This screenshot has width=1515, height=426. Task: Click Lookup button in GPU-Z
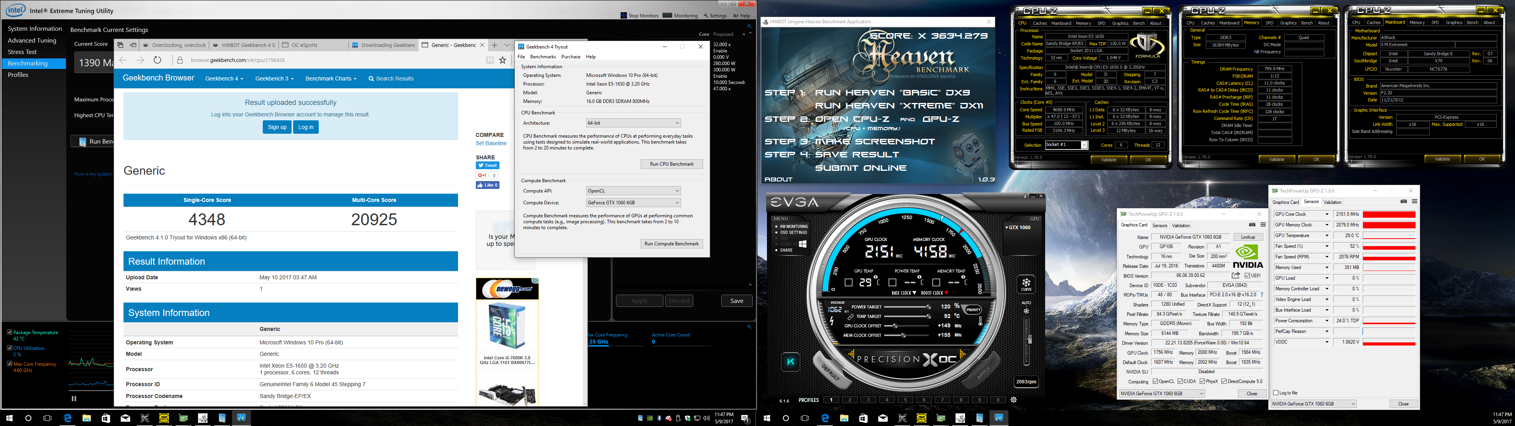1248,237
